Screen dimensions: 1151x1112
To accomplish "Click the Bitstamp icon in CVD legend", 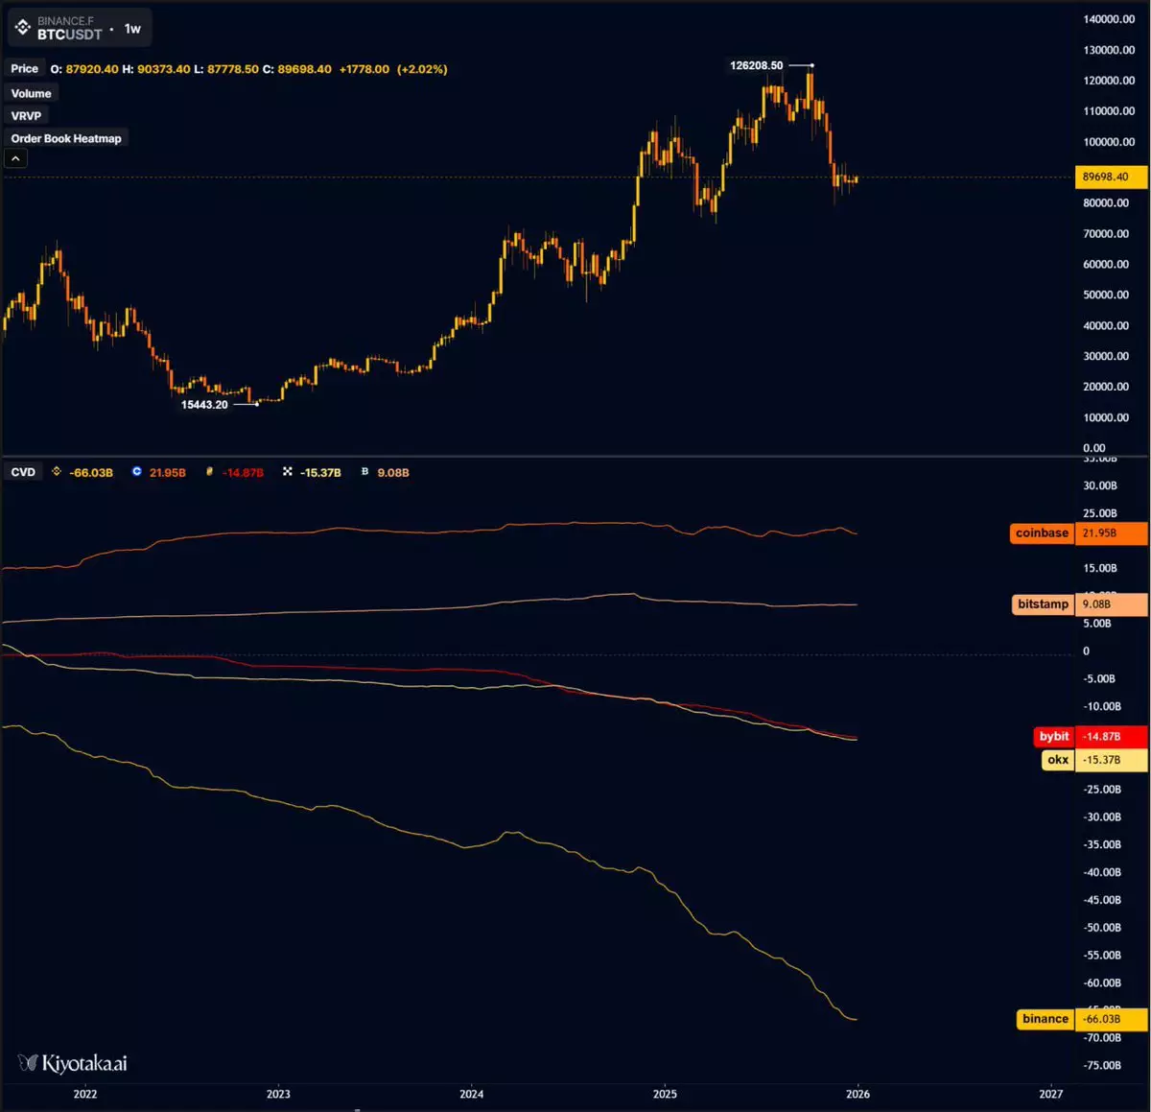I will 364,472.
